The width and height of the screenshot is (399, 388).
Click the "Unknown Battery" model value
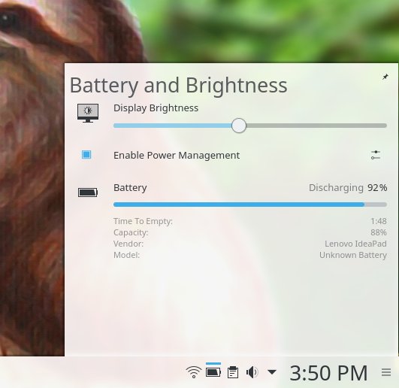(353, 255)
